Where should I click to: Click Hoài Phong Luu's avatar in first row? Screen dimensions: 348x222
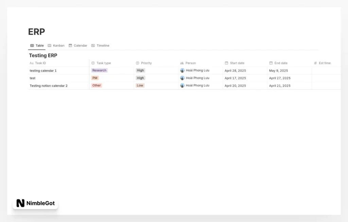coord(181,70)
